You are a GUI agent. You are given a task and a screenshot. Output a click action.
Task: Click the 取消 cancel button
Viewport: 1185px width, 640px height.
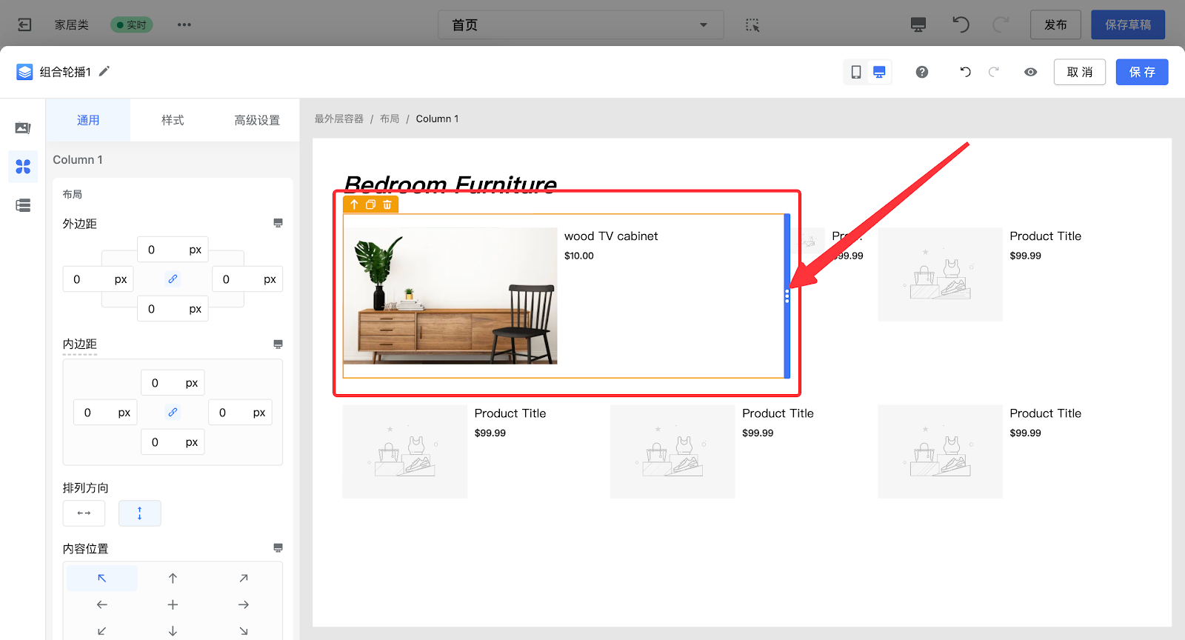coord(1079,72)
